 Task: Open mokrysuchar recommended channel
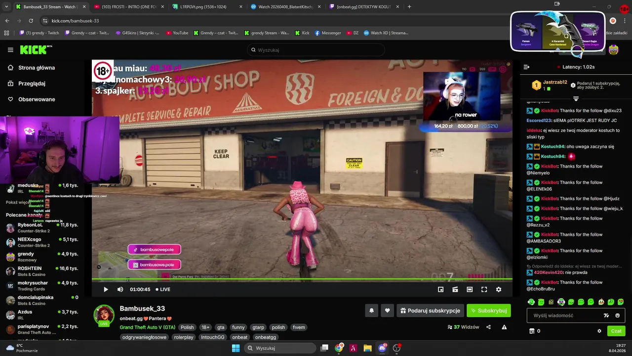click(x=42, y=286)
